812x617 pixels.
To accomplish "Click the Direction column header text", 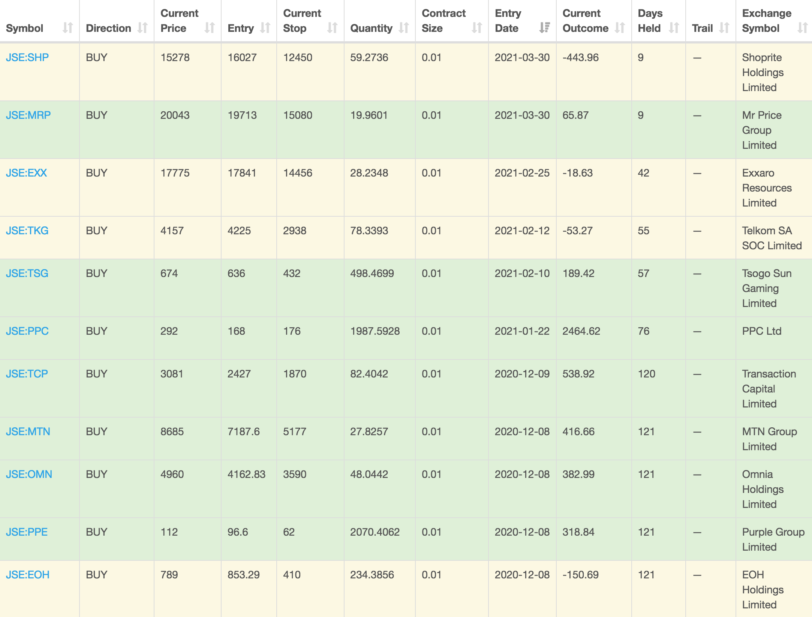I will (108, 28).
